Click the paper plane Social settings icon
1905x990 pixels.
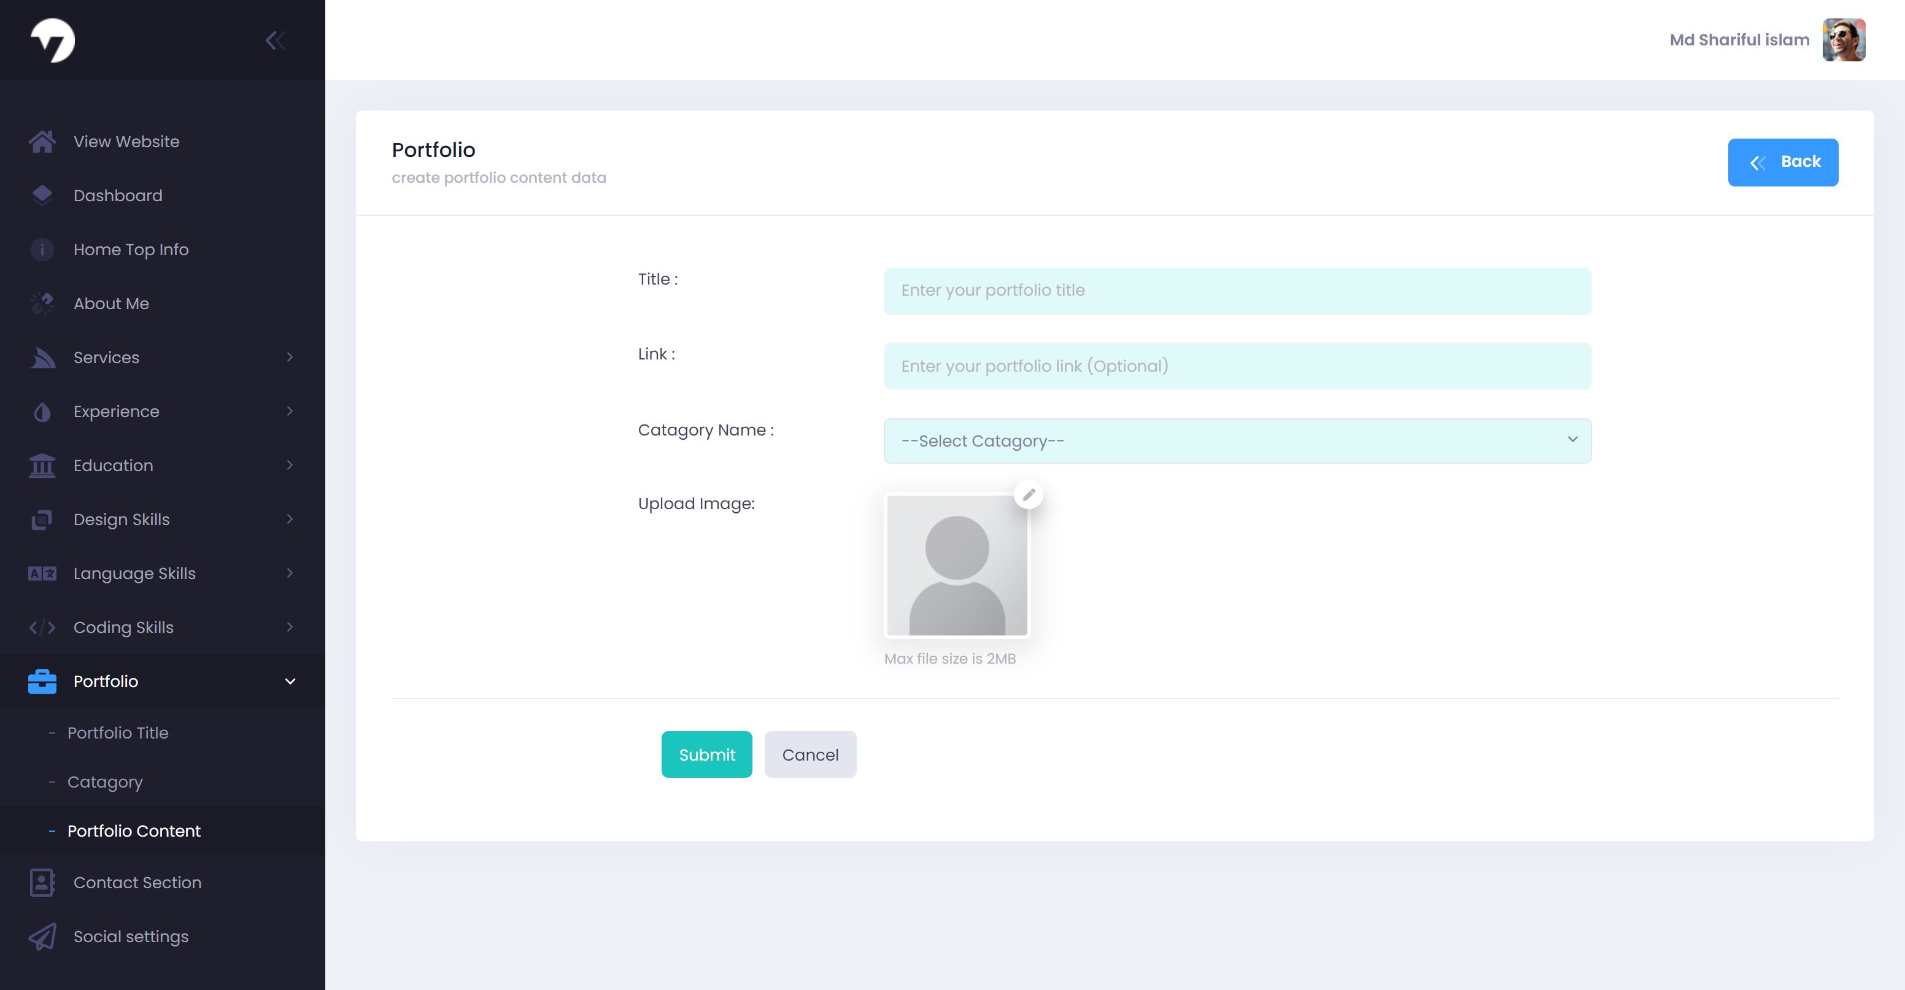[x=42, y=936]
